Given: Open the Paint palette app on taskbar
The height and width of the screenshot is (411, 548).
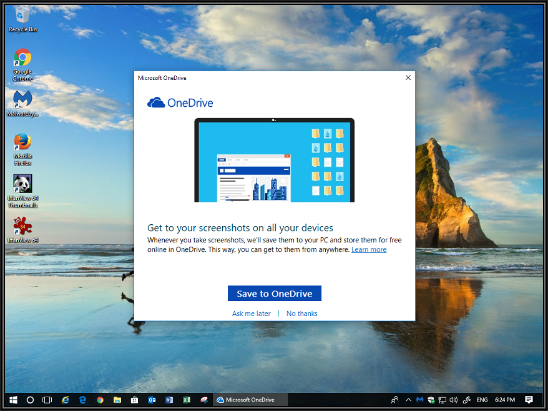Looking at the screenshot, I should tap(204, 400).
